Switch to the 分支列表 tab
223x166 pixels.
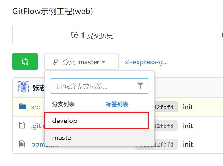click(x=63, y=104)
